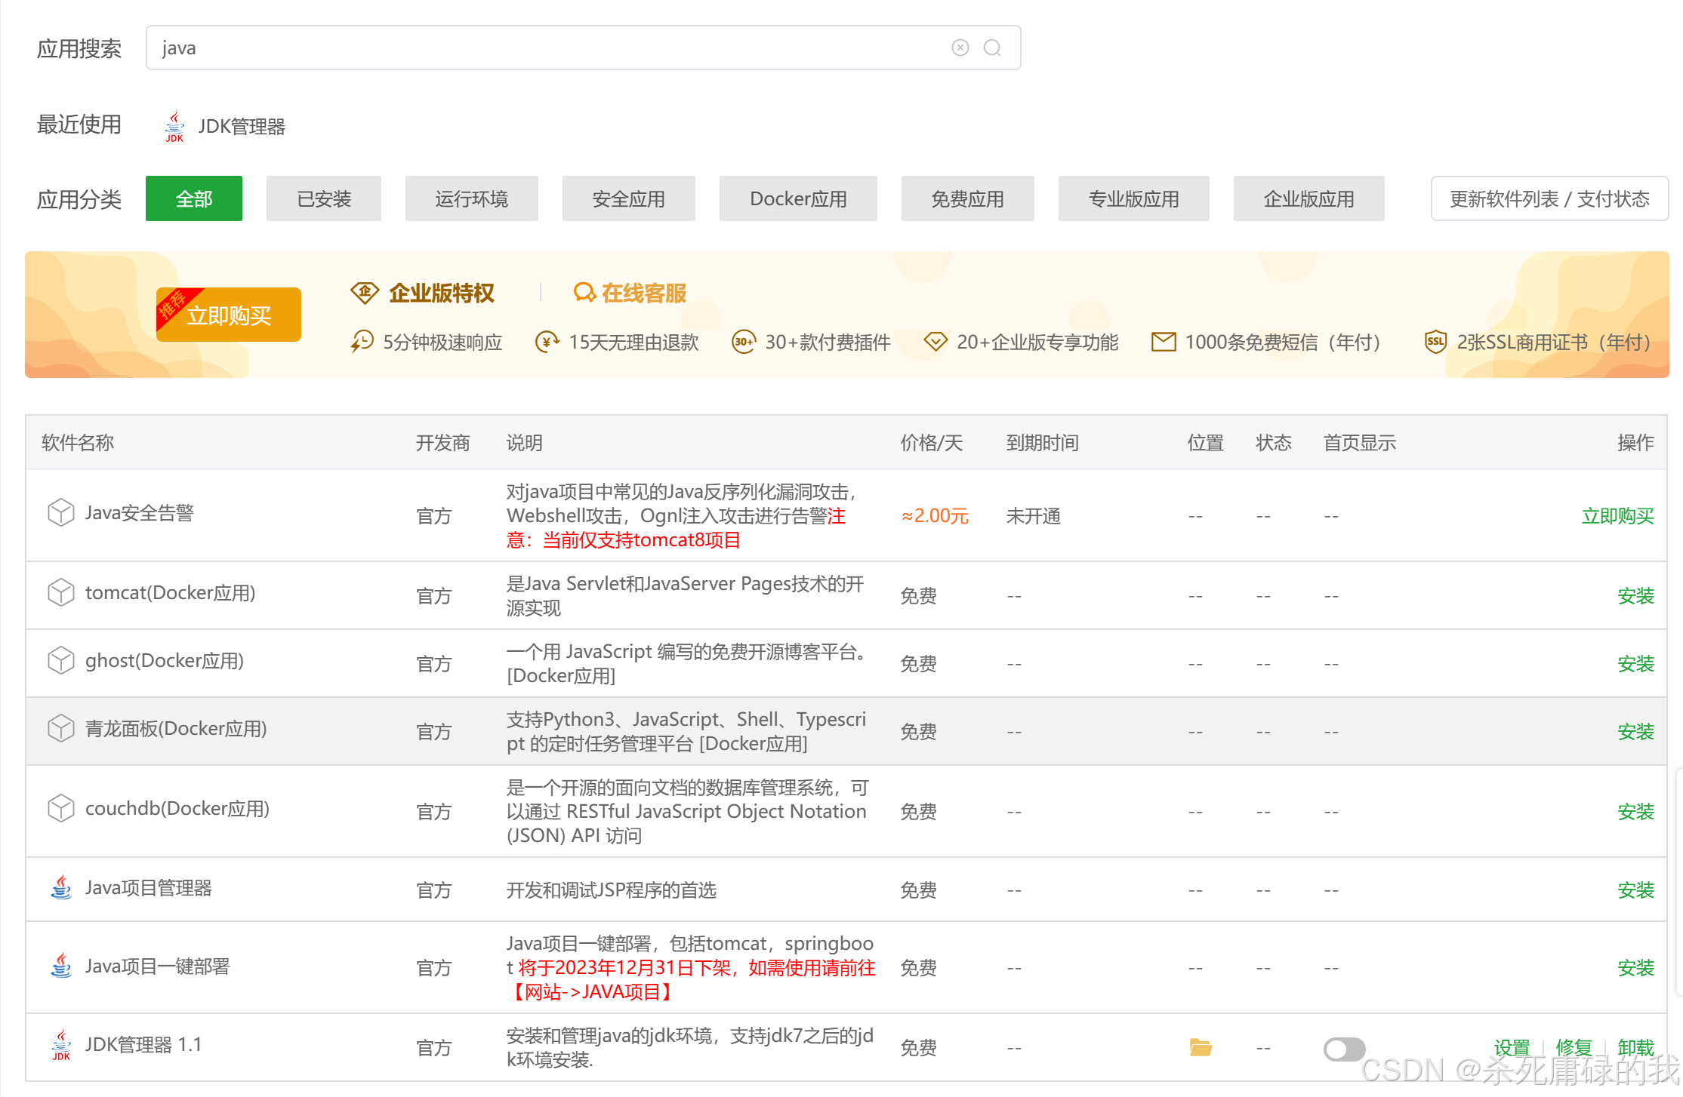Show 专业版应用 category
The width and height of the screenshot is (1683, 1097).
click(1134, 198)
